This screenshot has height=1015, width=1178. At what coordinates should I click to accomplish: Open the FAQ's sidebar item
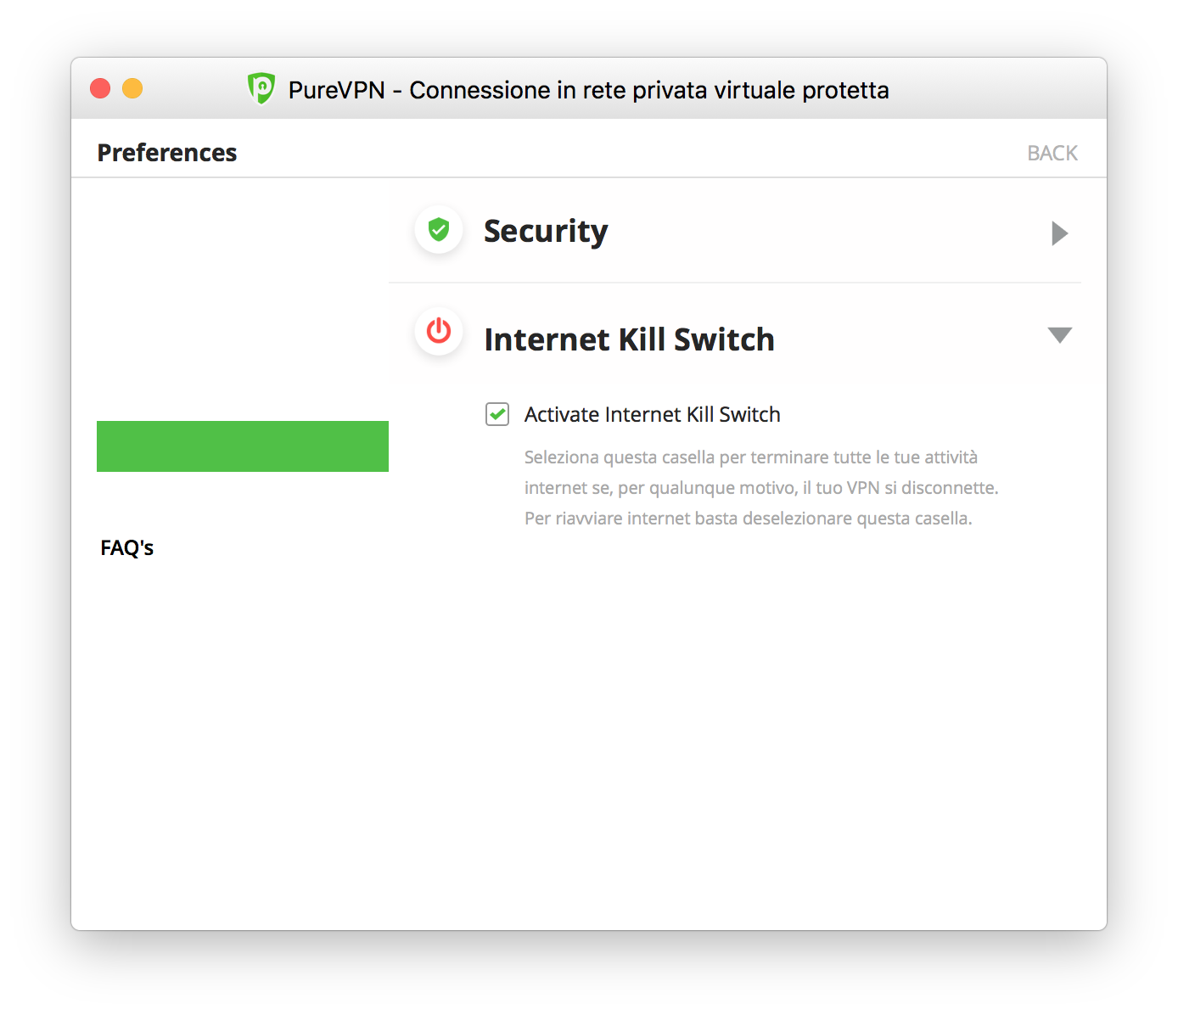[126, 547]
